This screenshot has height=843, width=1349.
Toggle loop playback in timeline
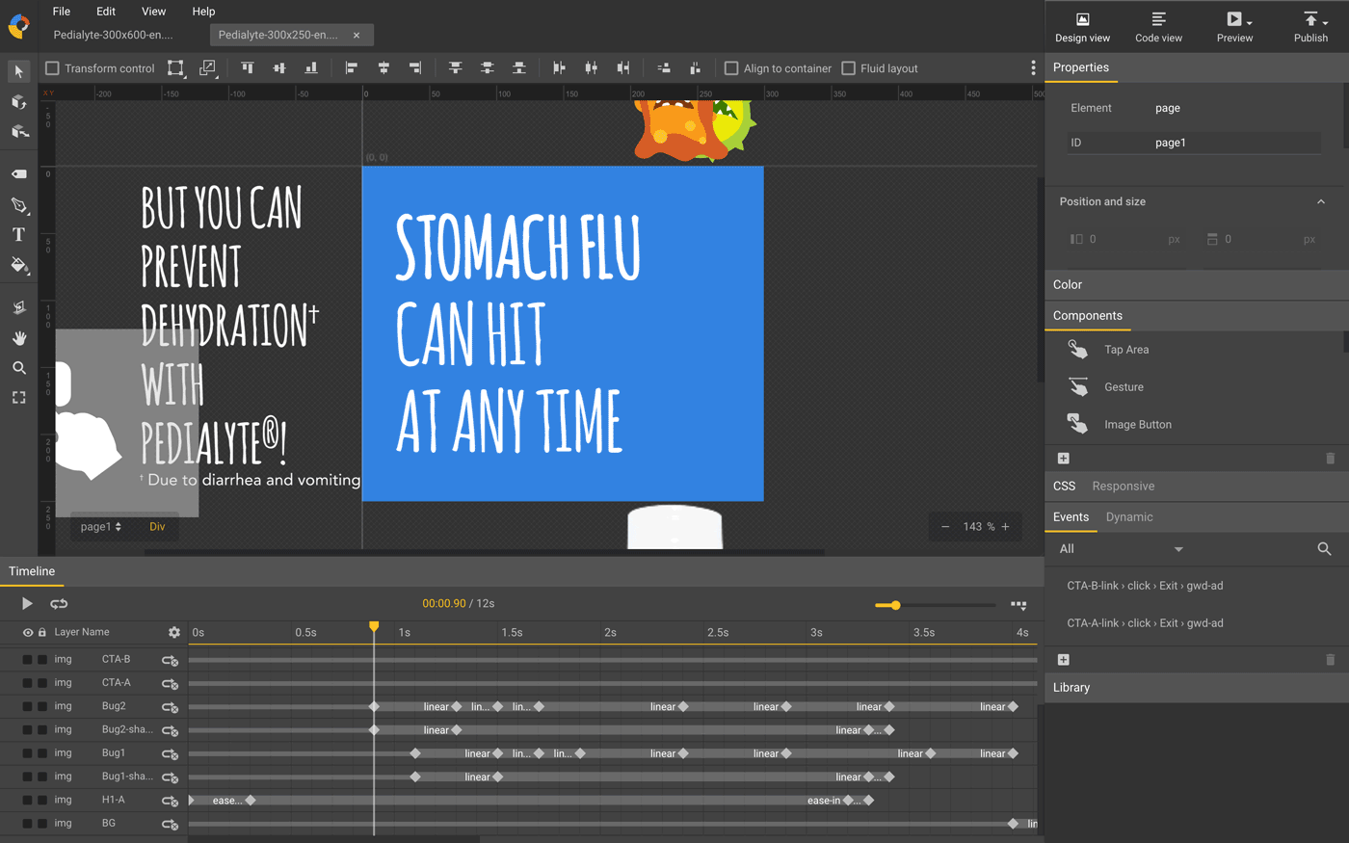(x=59, y=604)
